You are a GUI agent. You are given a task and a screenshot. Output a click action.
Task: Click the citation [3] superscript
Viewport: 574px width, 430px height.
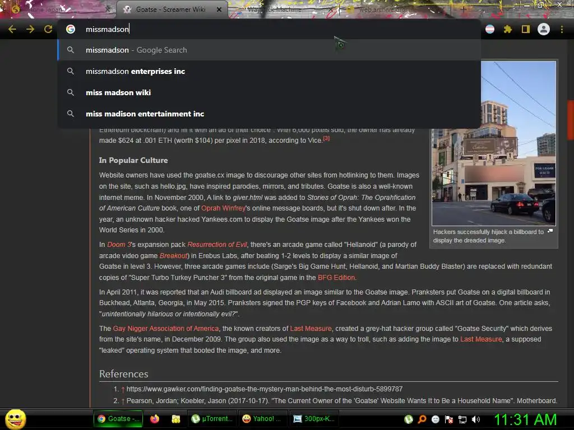[x=326, y=138]
